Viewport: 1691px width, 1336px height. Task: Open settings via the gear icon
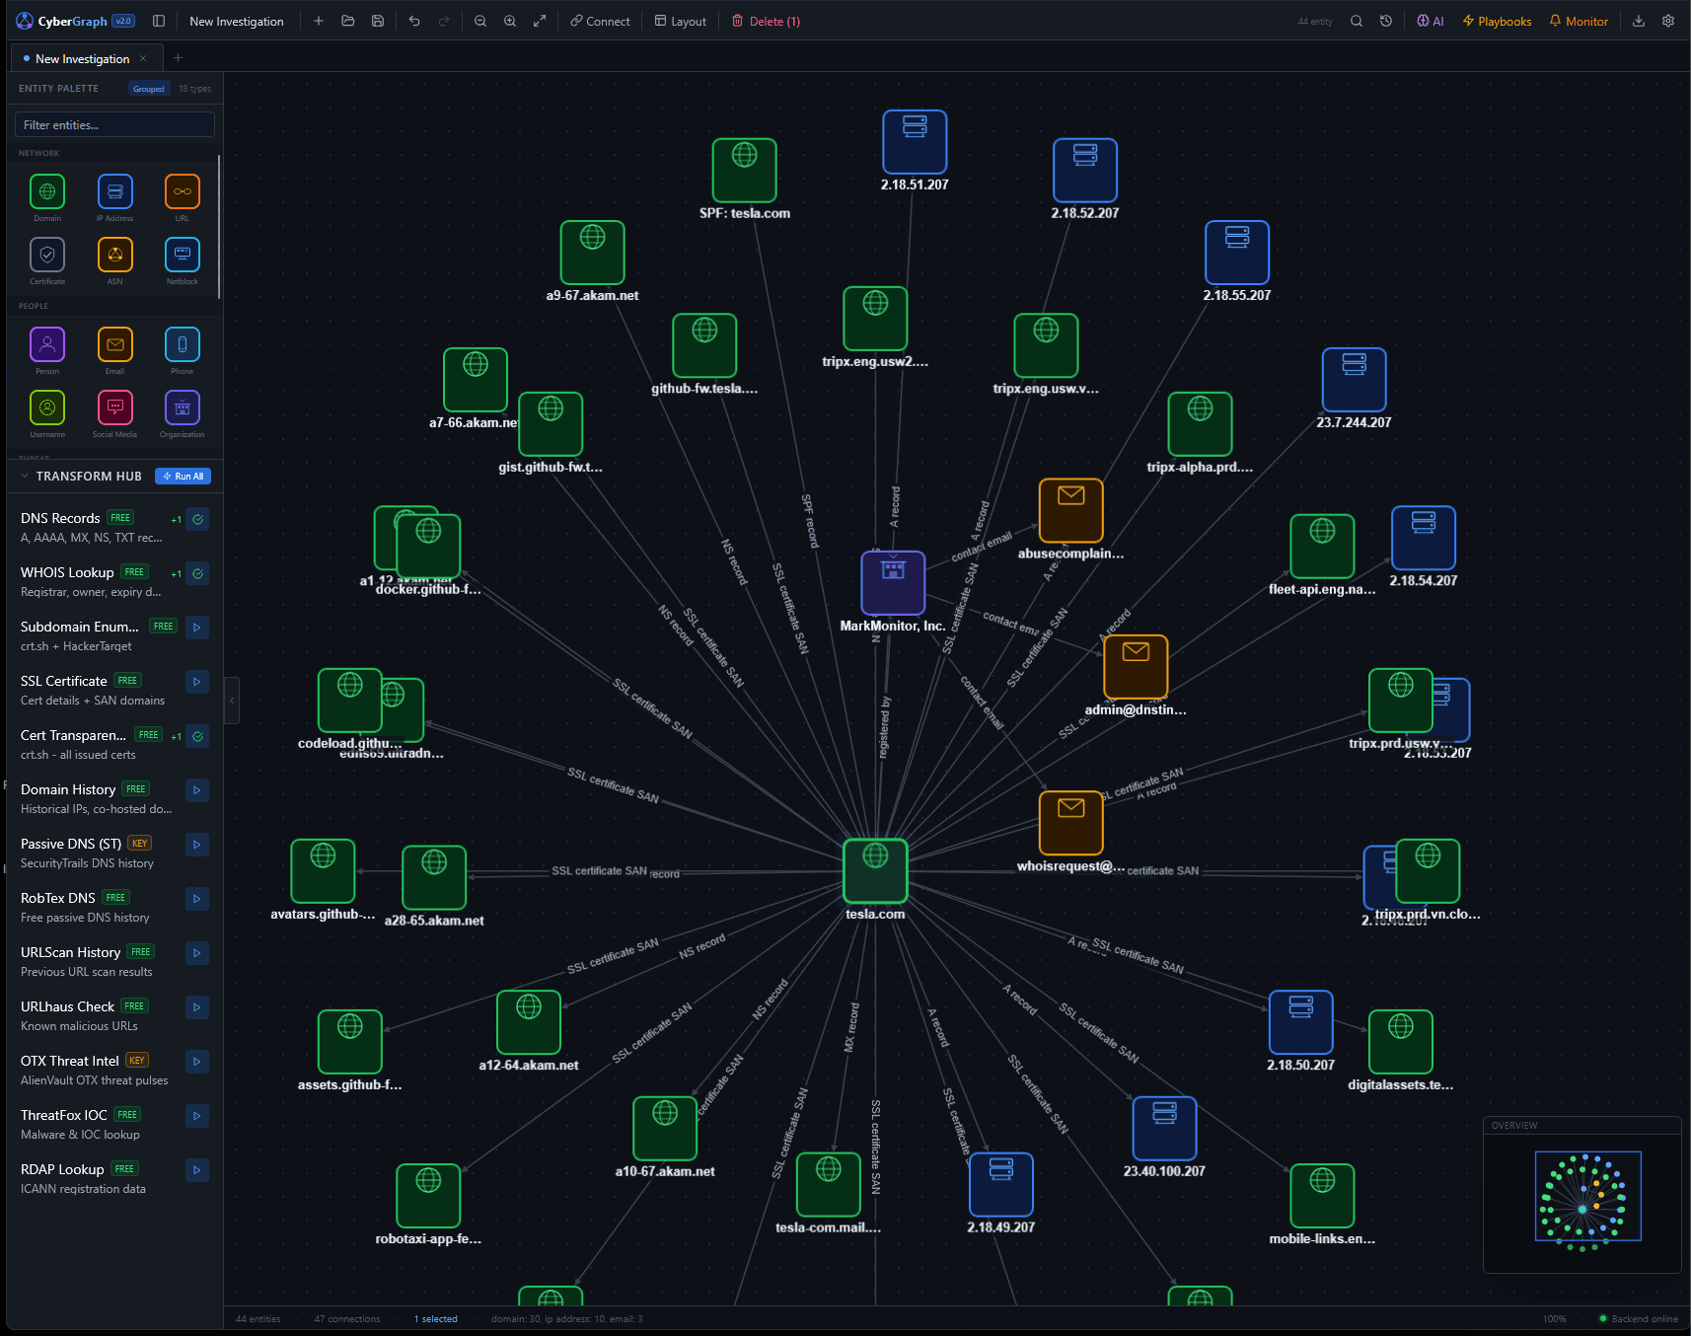coord(1668,21)
